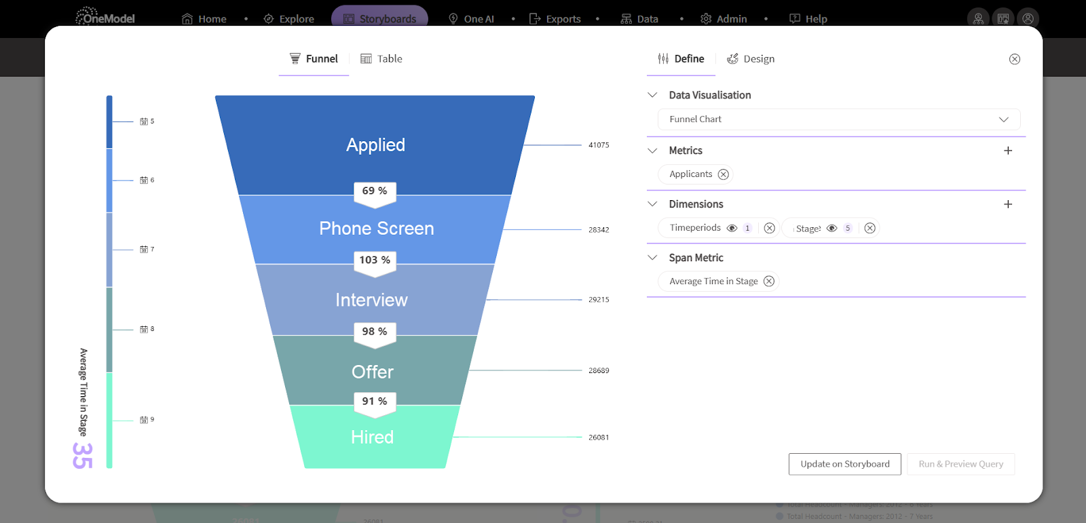Image resolution: width=1086 pixels, height=523 pixels.
Task: Click Run & Preview Query button
Action: (x=960, y=464)
